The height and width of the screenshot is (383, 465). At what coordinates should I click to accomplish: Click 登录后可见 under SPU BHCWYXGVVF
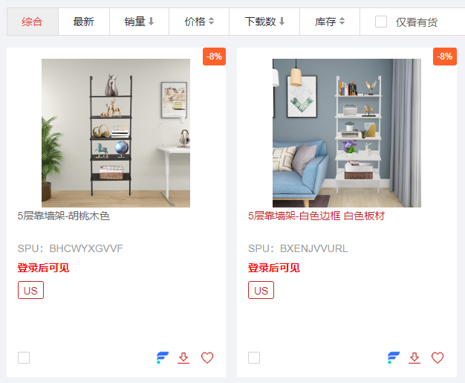(43, 268)
